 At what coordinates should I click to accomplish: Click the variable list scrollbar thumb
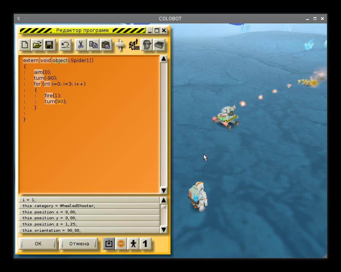pos(163,207)
